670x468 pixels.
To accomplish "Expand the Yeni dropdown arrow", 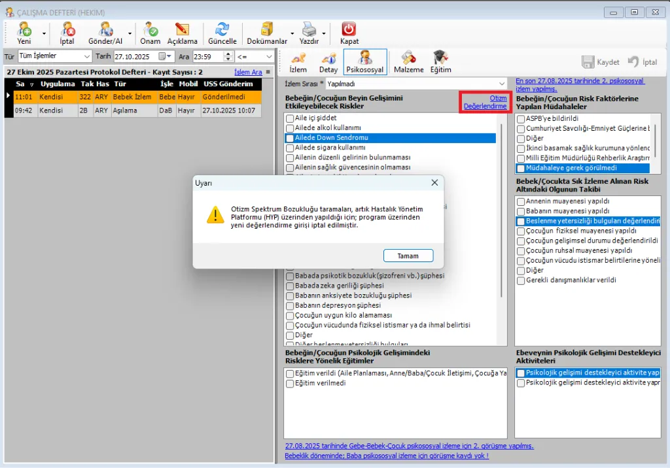I will point(44,34).
